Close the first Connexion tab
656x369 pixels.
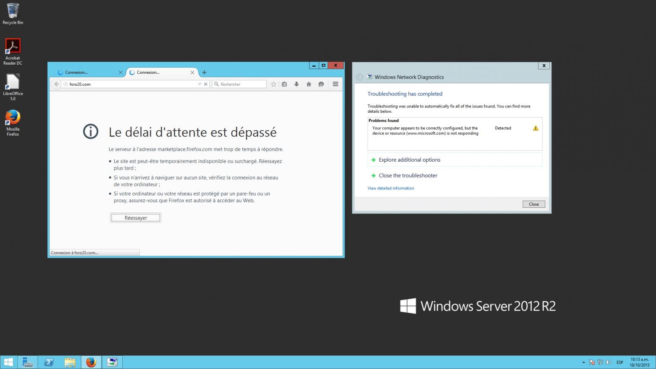click(121, 73)
